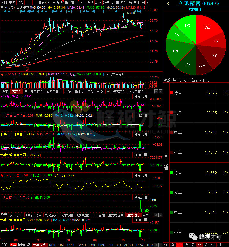Click the 筹 button in bottom right bar

click(206, 245)
